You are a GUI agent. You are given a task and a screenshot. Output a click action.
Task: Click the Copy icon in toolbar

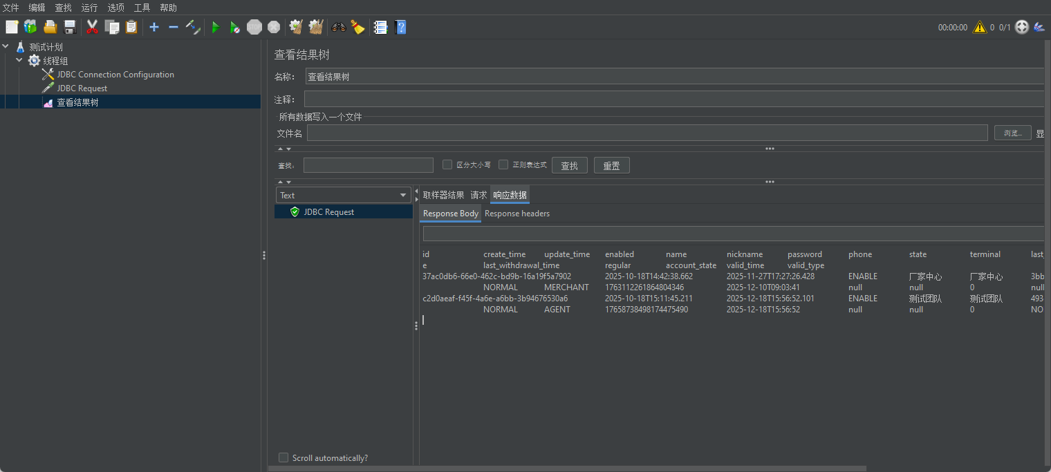[112, 27]
